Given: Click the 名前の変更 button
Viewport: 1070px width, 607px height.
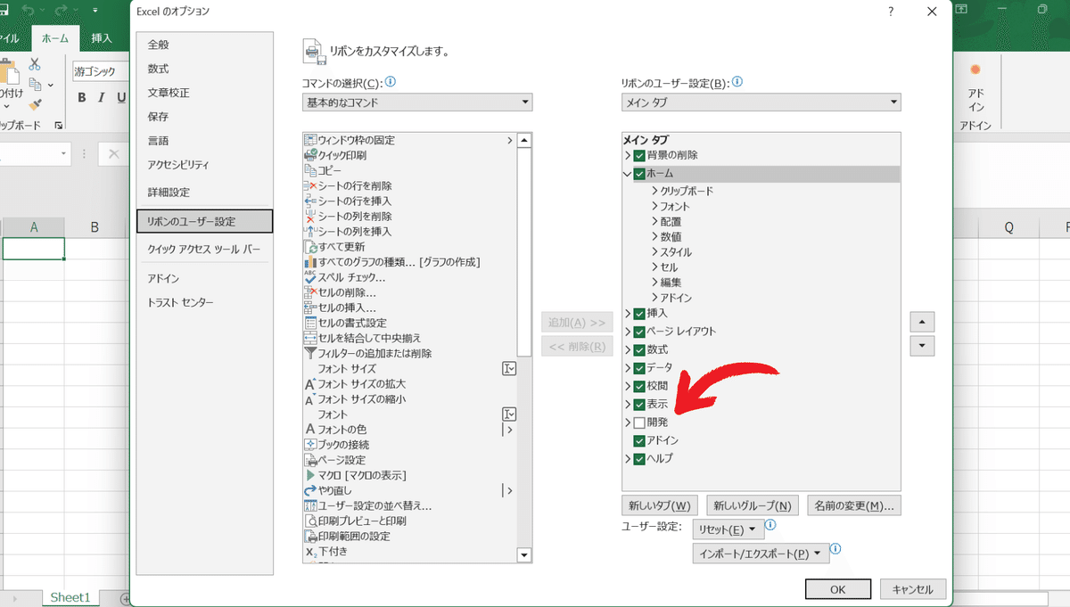Looking at the screenshot, I should click(x=854, y=506).
